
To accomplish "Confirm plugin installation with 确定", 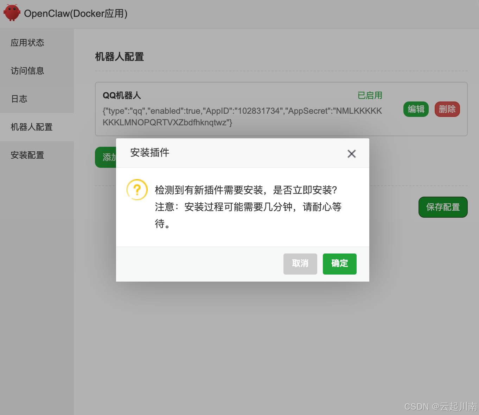I will pyautogui.click(x=339, y=264).
